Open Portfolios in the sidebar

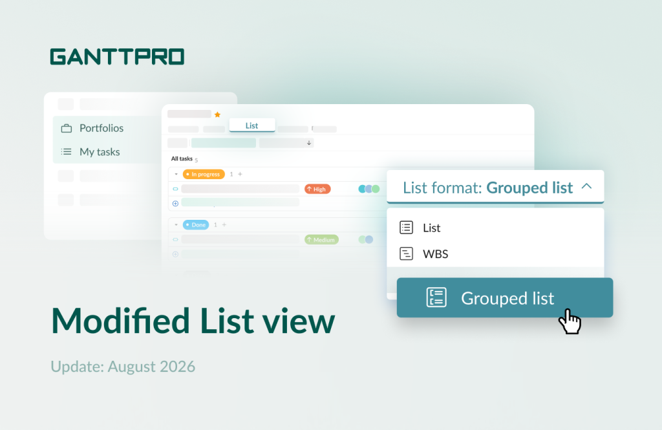(101, 128)
